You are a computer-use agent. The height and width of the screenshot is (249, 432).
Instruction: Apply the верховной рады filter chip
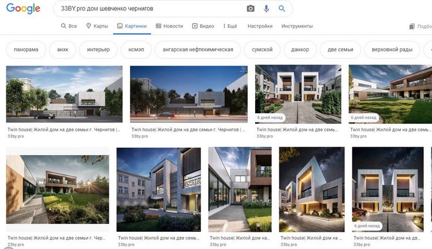pyautogui.click(x=392, y=49)
